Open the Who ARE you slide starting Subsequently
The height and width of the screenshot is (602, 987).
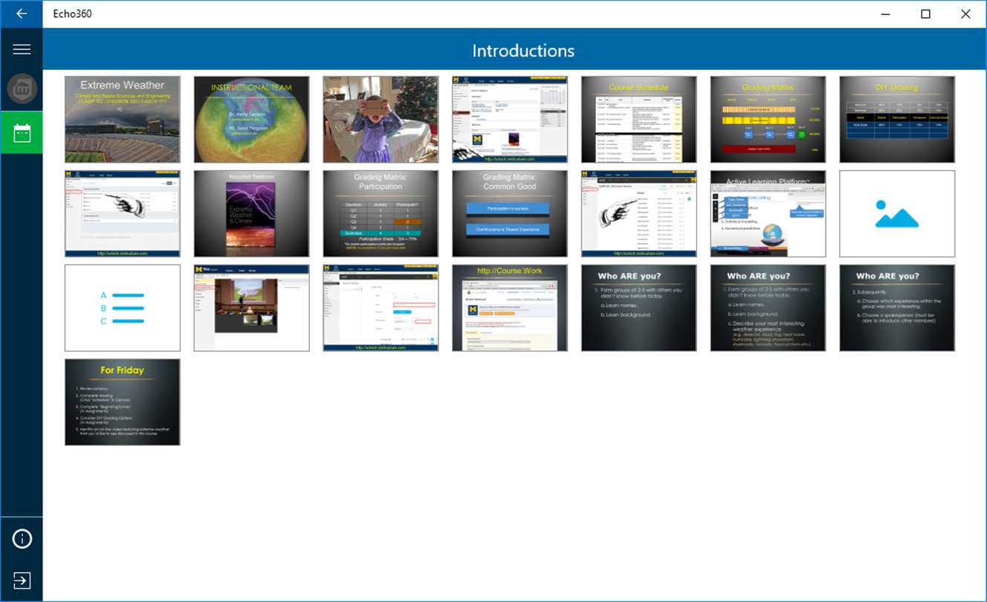coord(897,308)
